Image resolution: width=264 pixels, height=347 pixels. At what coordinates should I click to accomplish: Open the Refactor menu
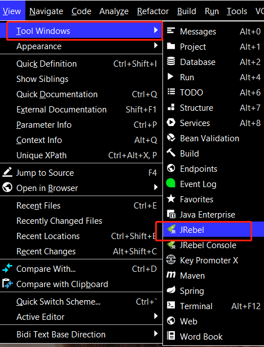pyautogui.click(x=153, y=11)
